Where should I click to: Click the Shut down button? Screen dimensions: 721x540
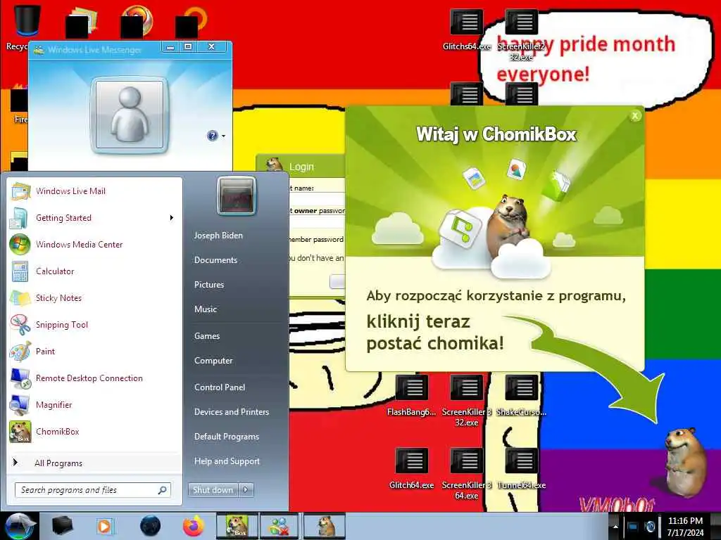tap(213, 490)
